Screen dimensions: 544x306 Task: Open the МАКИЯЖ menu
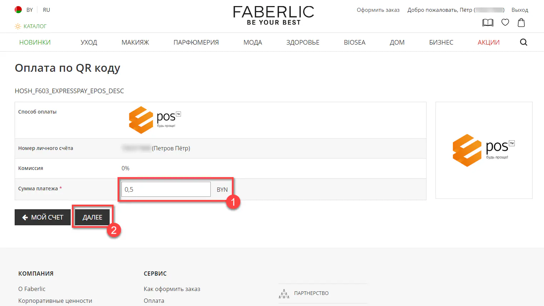135,42
